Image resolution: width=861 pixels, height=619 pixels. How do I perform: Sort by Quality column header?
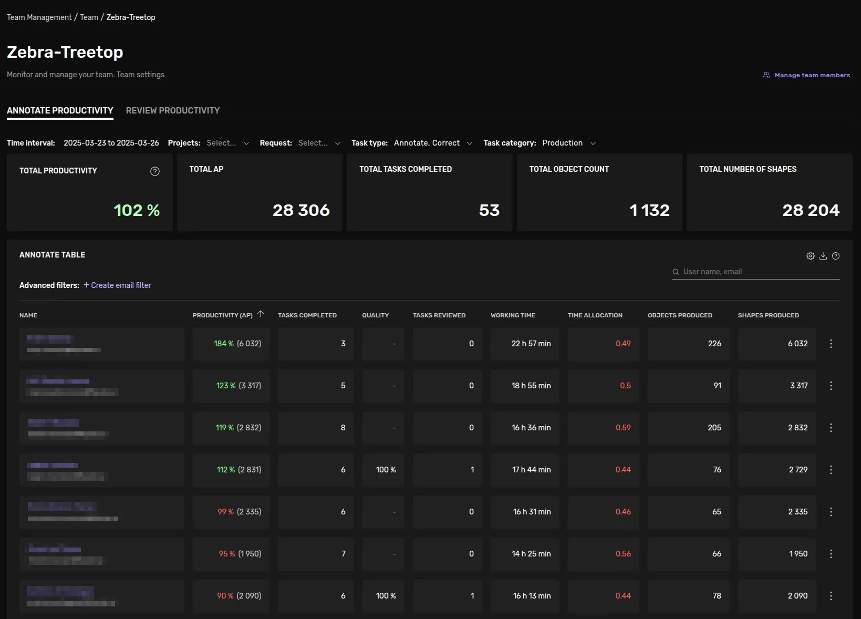376,315
